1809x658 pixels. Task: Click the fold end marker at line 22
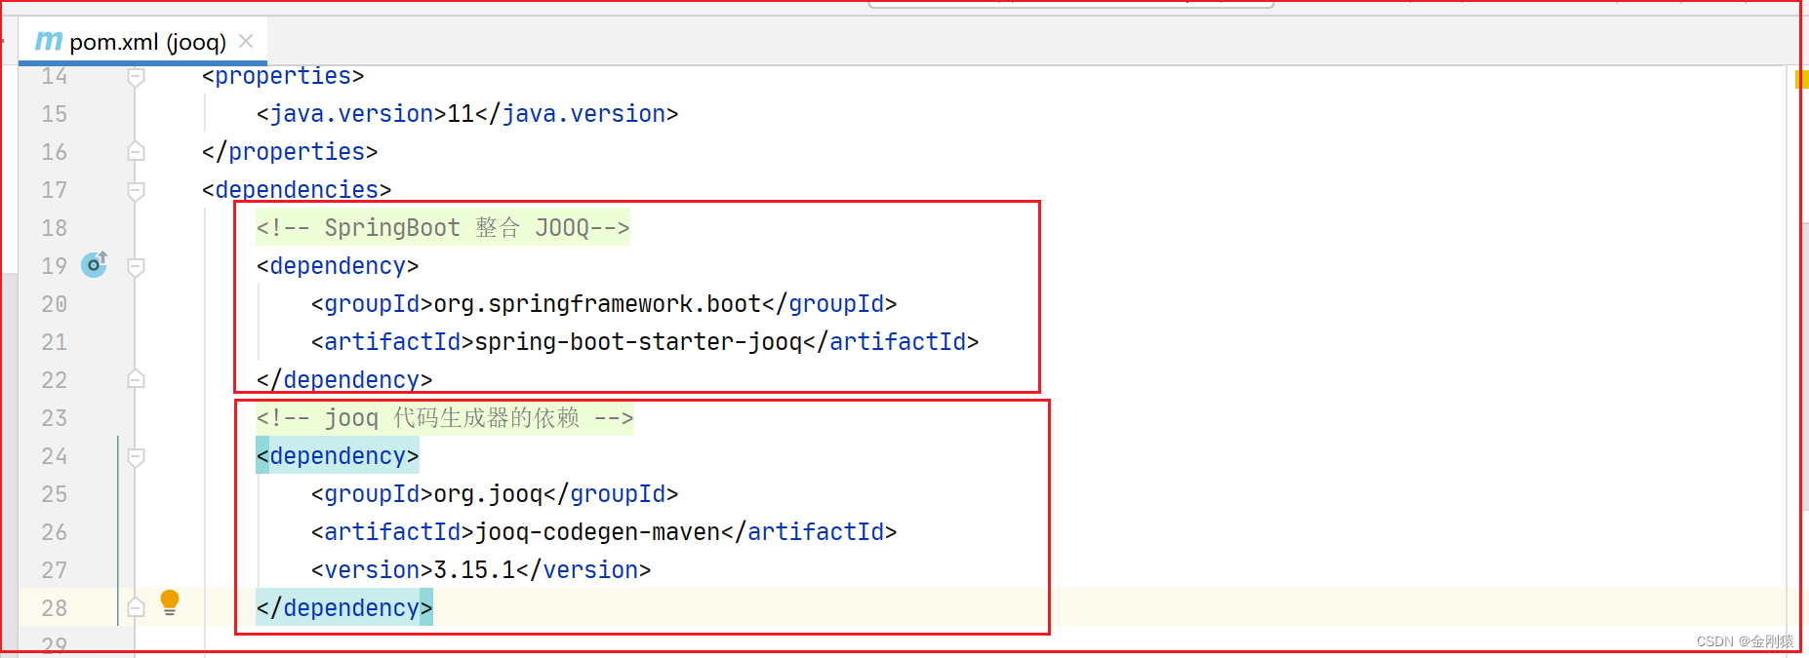(136, 379)
